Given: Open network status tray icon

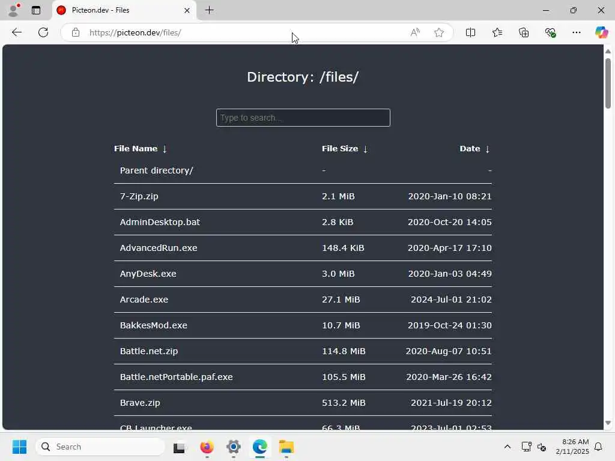Looking at the screenshot, I should tap(526, 447).
